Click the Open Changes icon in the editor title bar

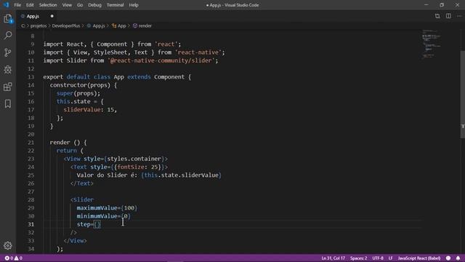[x=437, y=16]
